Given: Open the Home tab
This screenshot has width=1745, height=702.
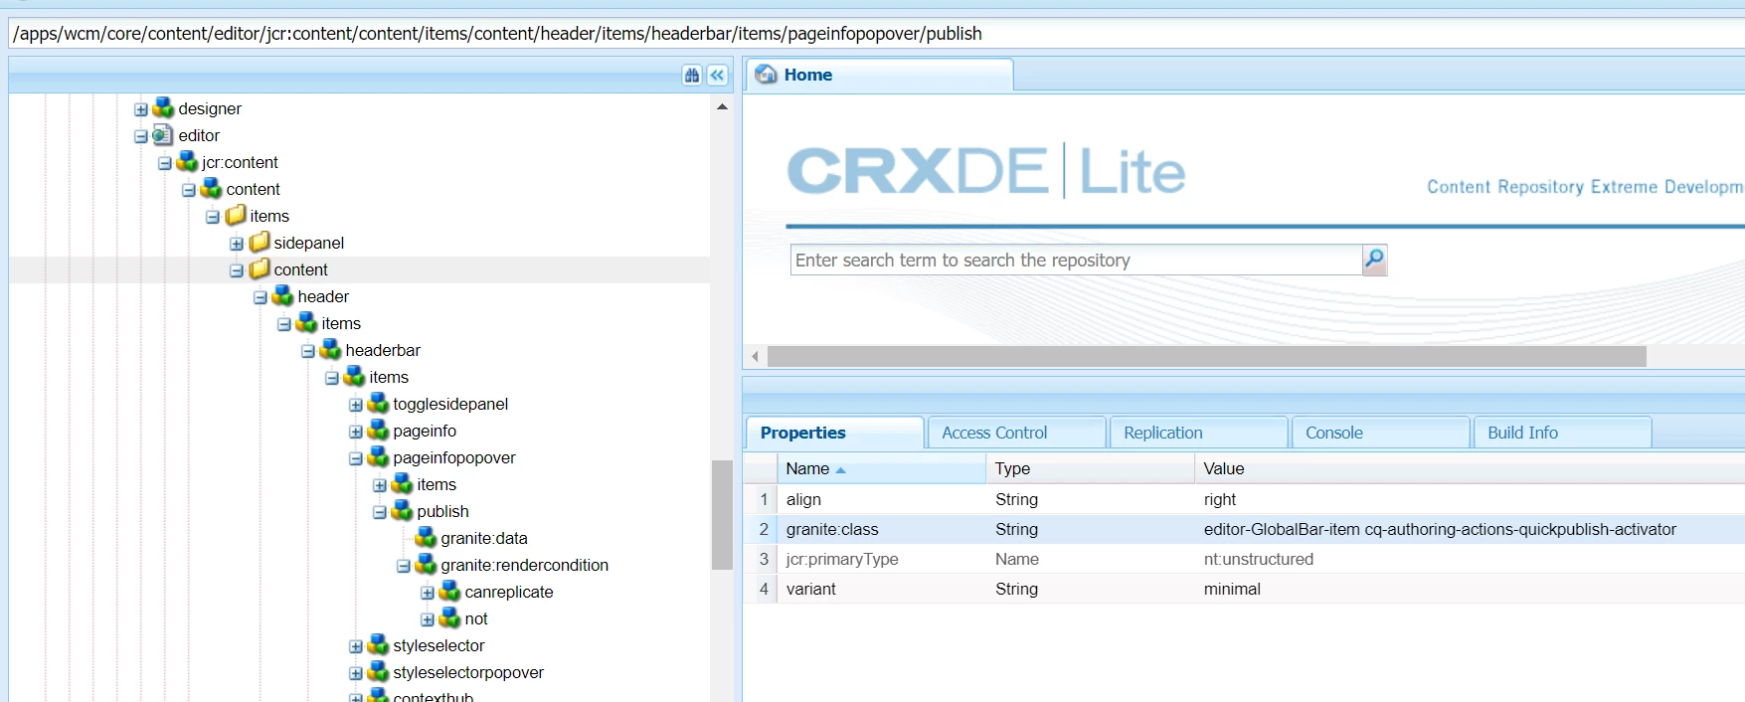Looking at the screenshot, I should (x=879, y=76).
